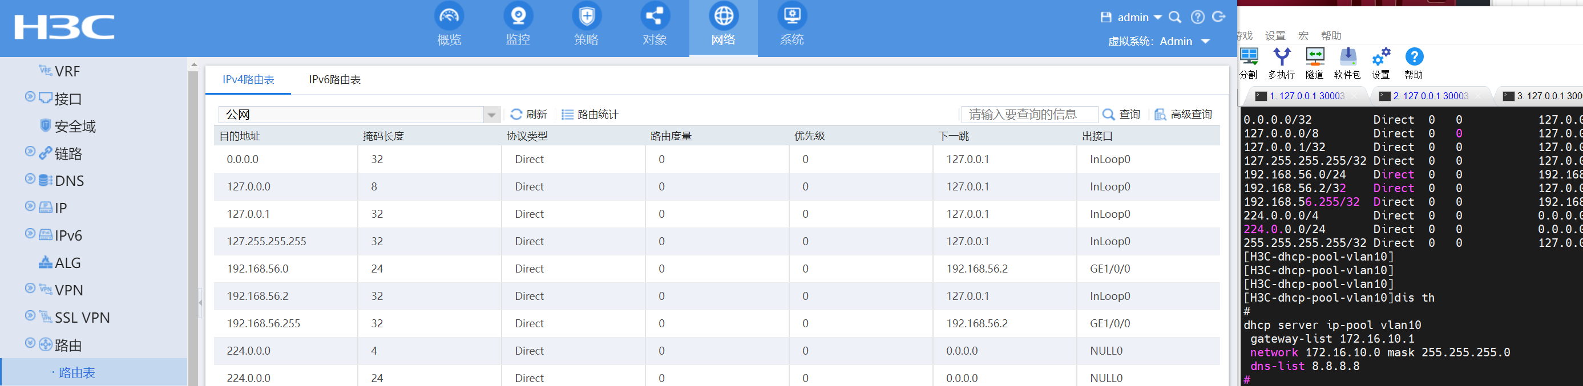Open the 虚拟系统 Admin dropdown

click(x=1185, y=41)
